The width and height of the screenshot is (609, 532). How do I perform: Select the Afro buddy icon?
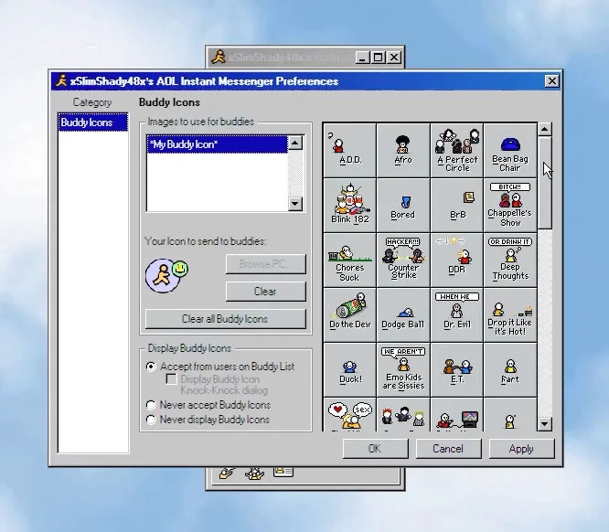tap(403, 149)
